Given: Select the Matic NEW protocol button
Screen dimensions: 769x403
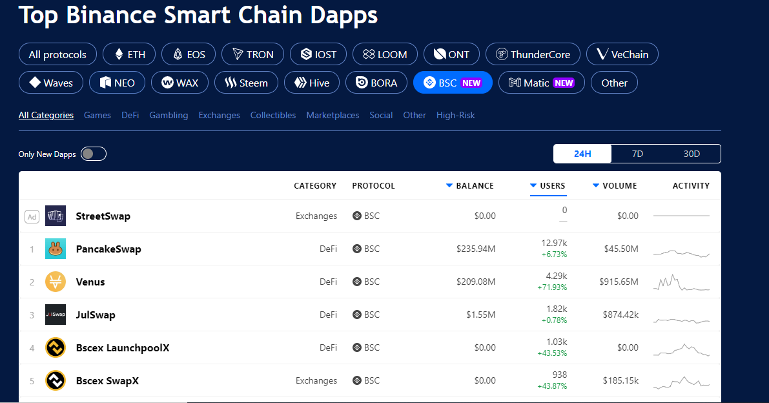Looking at the screenshot, I should [x=542, y=83].
